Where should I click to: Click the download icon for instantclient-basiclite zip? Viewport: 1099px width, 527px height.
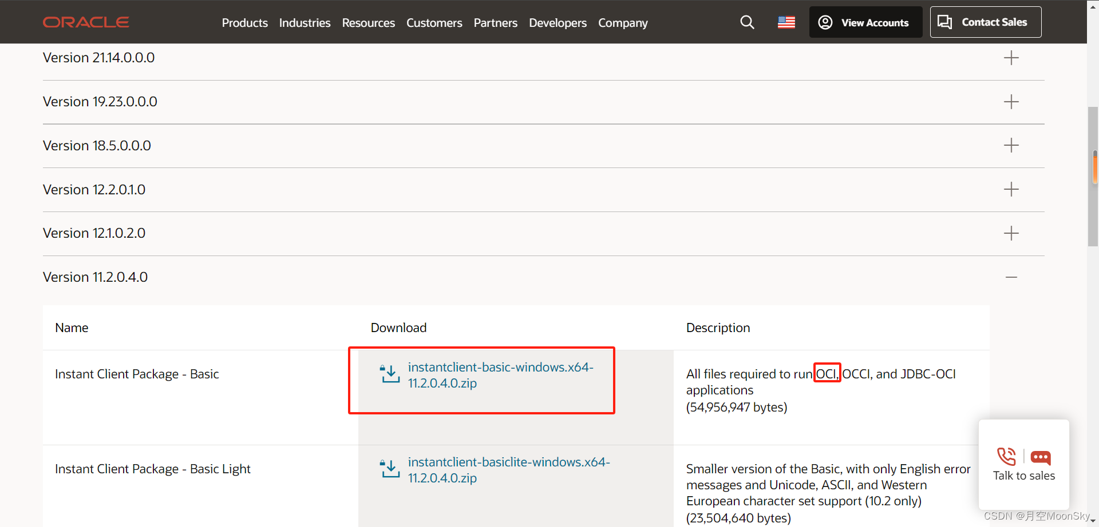tap(390, 469)
